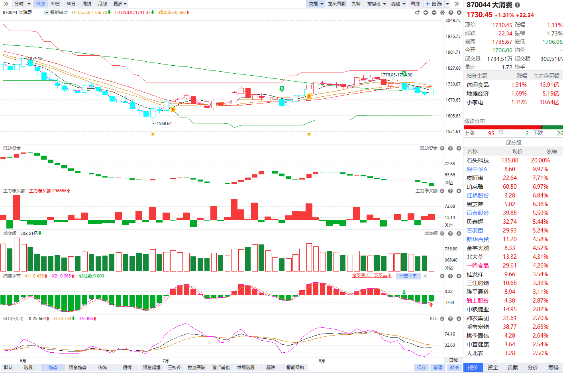Open the 叠加 overlay dropdown
This screenshot has height=373, width=563.
398,4
